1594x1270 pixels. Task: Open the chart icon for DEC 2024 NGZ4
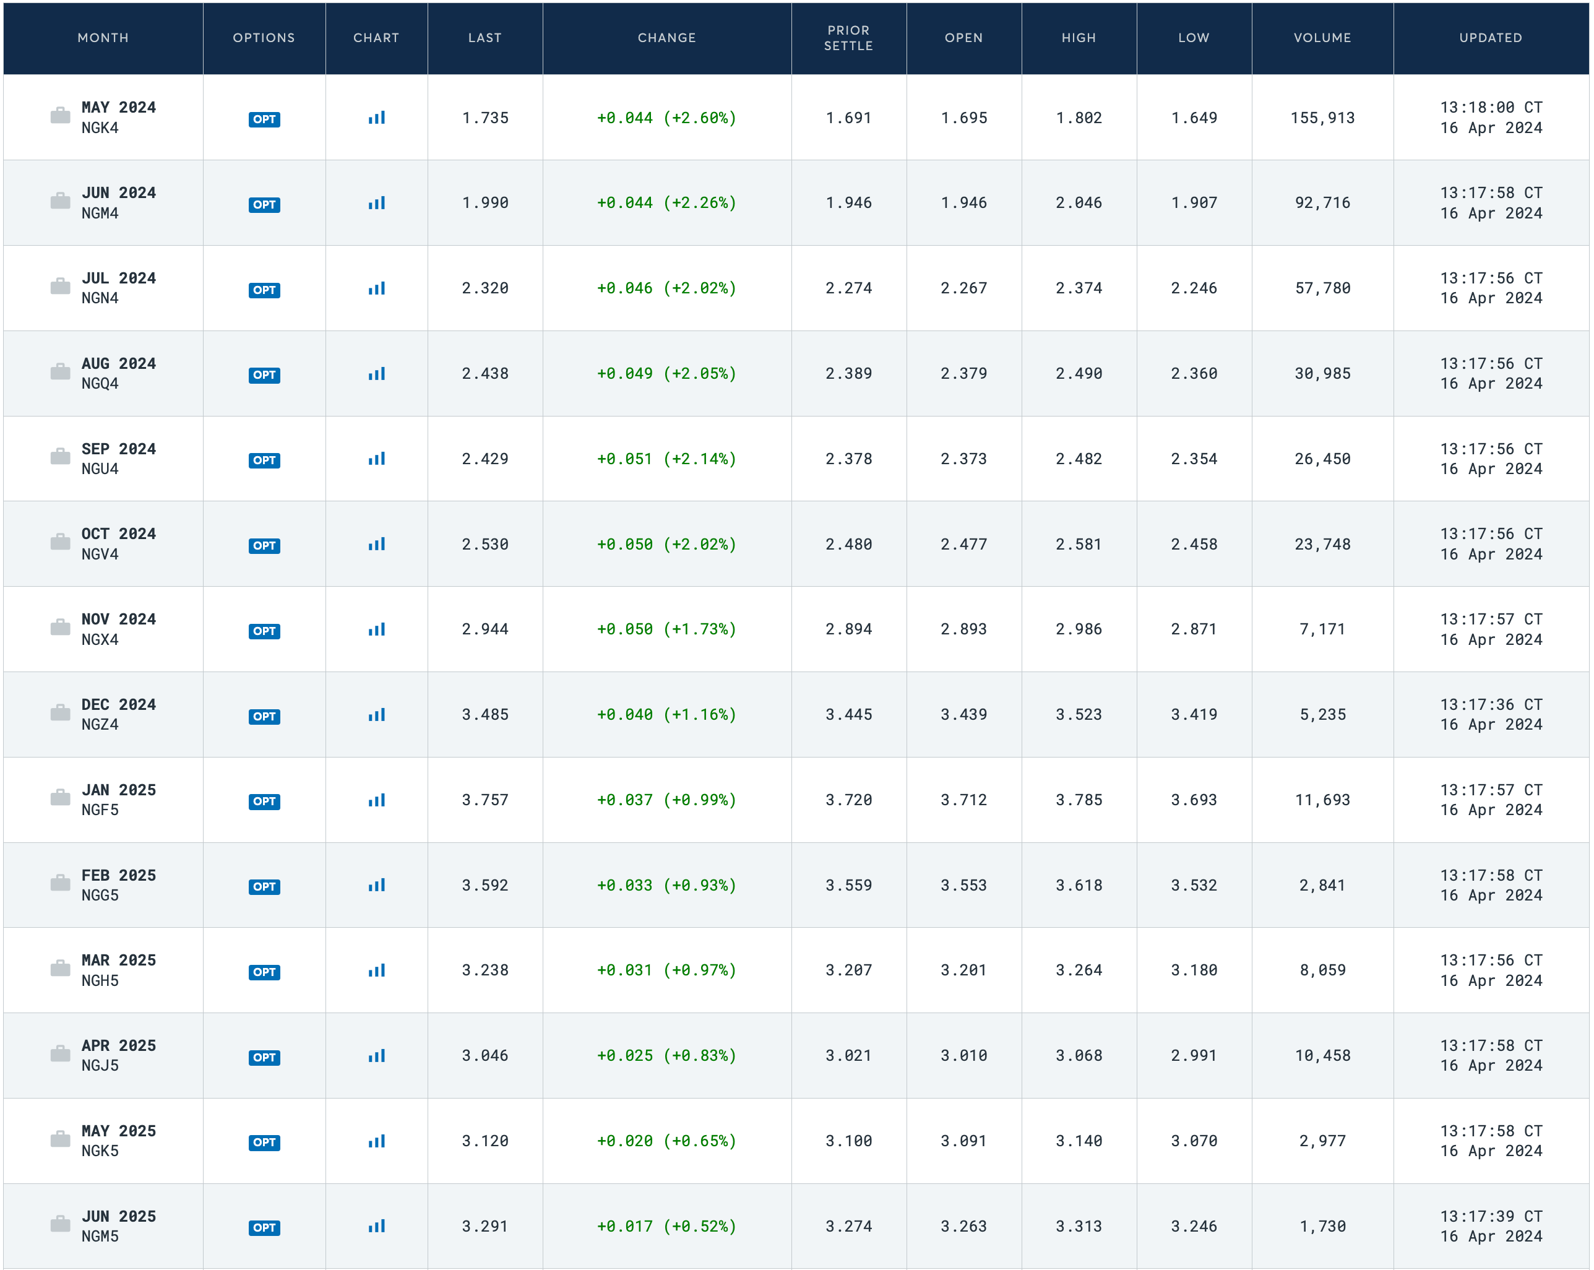click(x=376, y=714)
